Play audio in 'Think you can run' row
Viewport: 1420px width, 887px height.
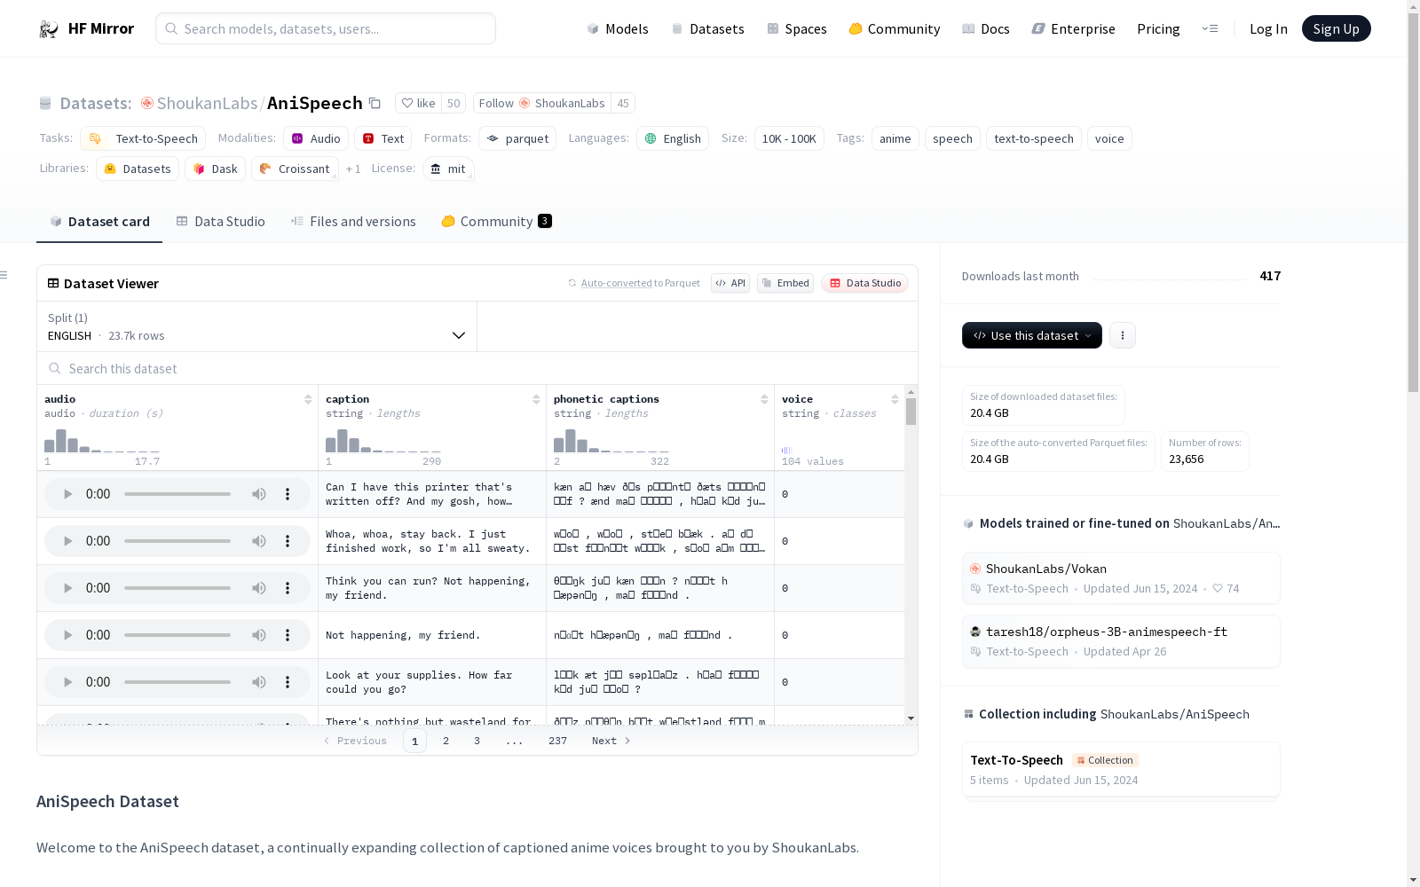click(x=67, y=588)
